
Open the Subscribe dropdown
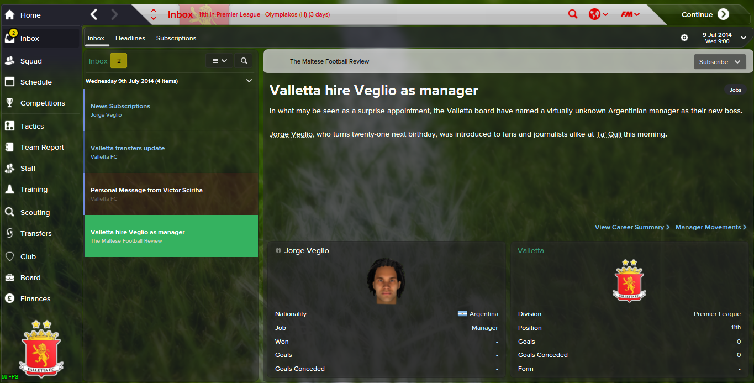tap(720, 62)
